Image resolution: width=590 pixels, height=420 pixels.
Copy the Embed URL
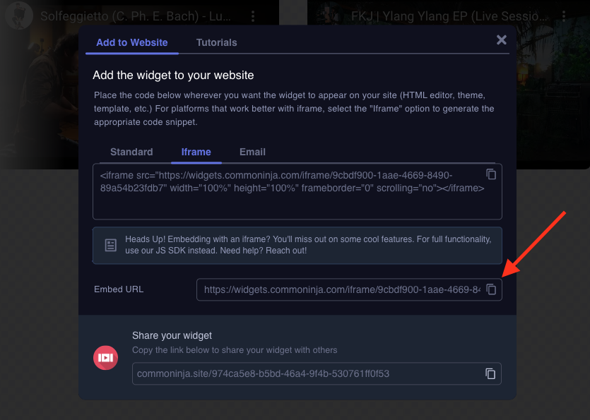pos(491,289)
